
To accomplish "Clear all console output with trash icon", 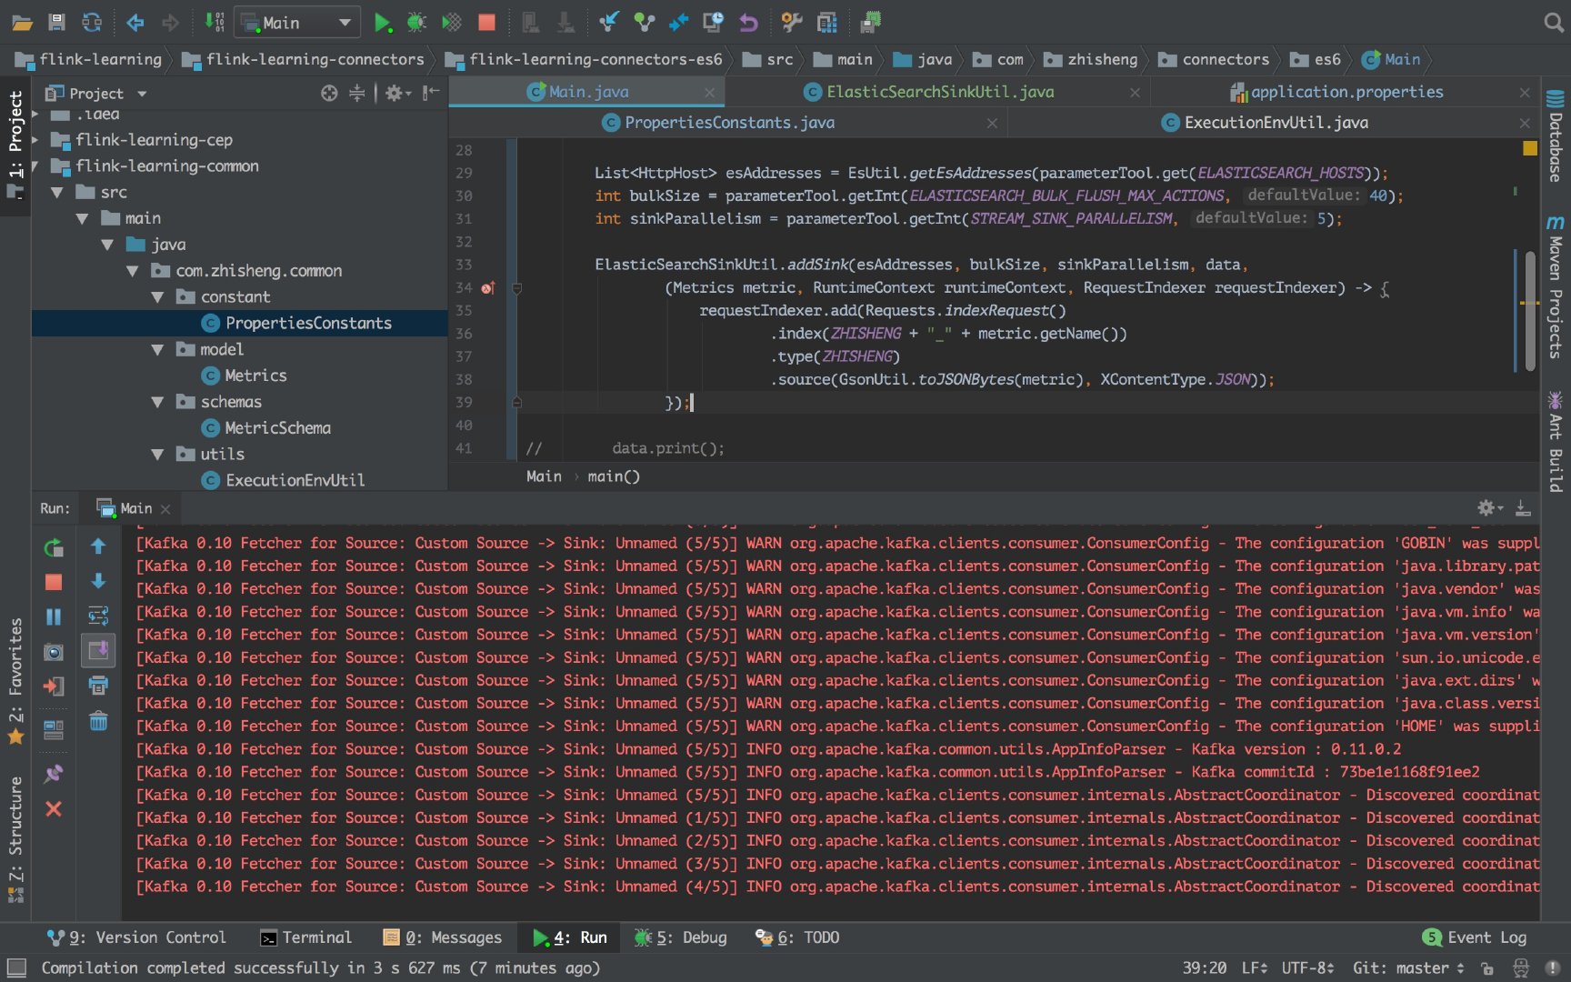I will [98, 721].
